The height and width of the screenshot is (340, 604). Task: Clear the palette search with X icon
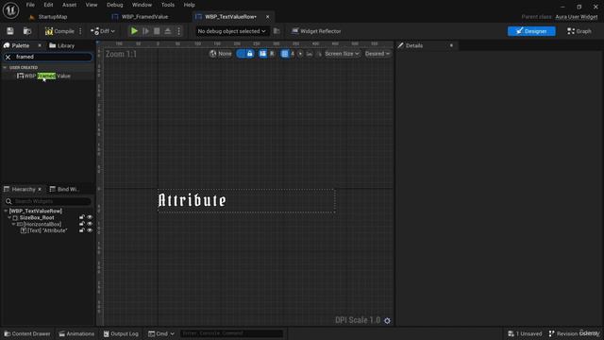pos(8,57)
